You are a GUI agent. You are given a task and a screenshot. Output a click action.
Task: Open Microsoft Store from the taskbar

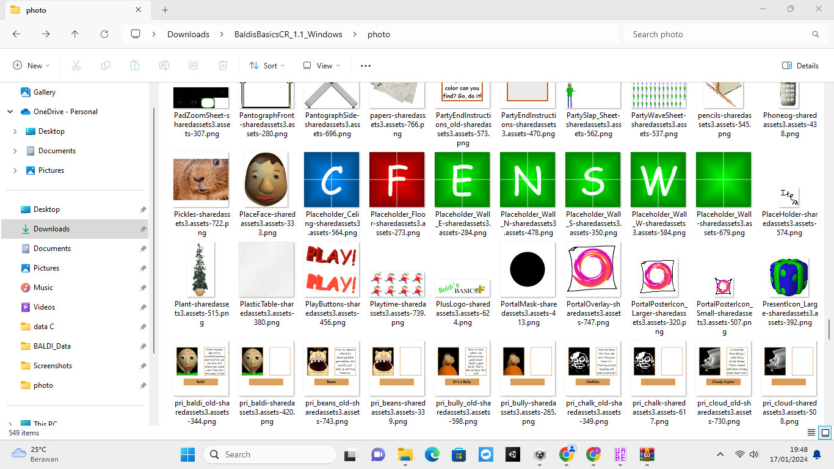[x=459, y=454]
